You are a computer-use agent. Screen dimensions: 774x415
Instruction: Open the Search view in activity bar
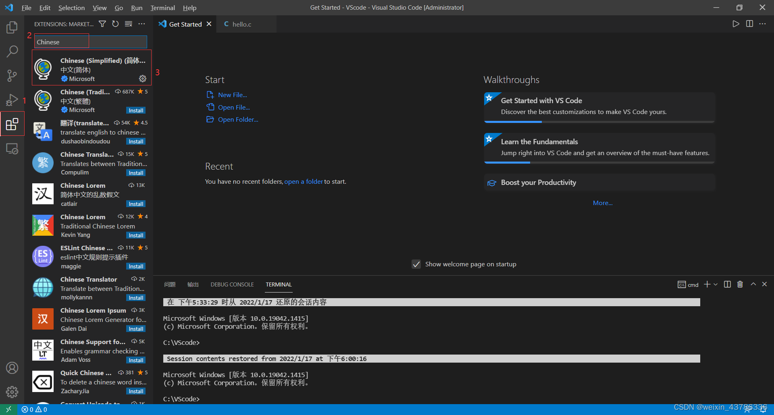click(12, 51)
